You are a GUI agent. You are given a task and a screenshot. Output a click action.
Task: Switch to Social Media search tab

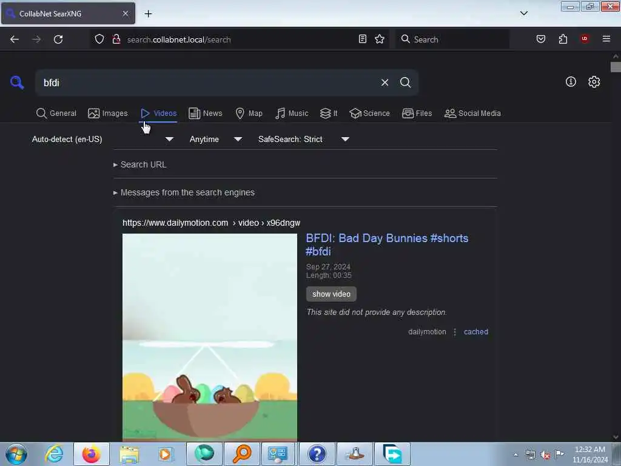click(x=472, y=113)
